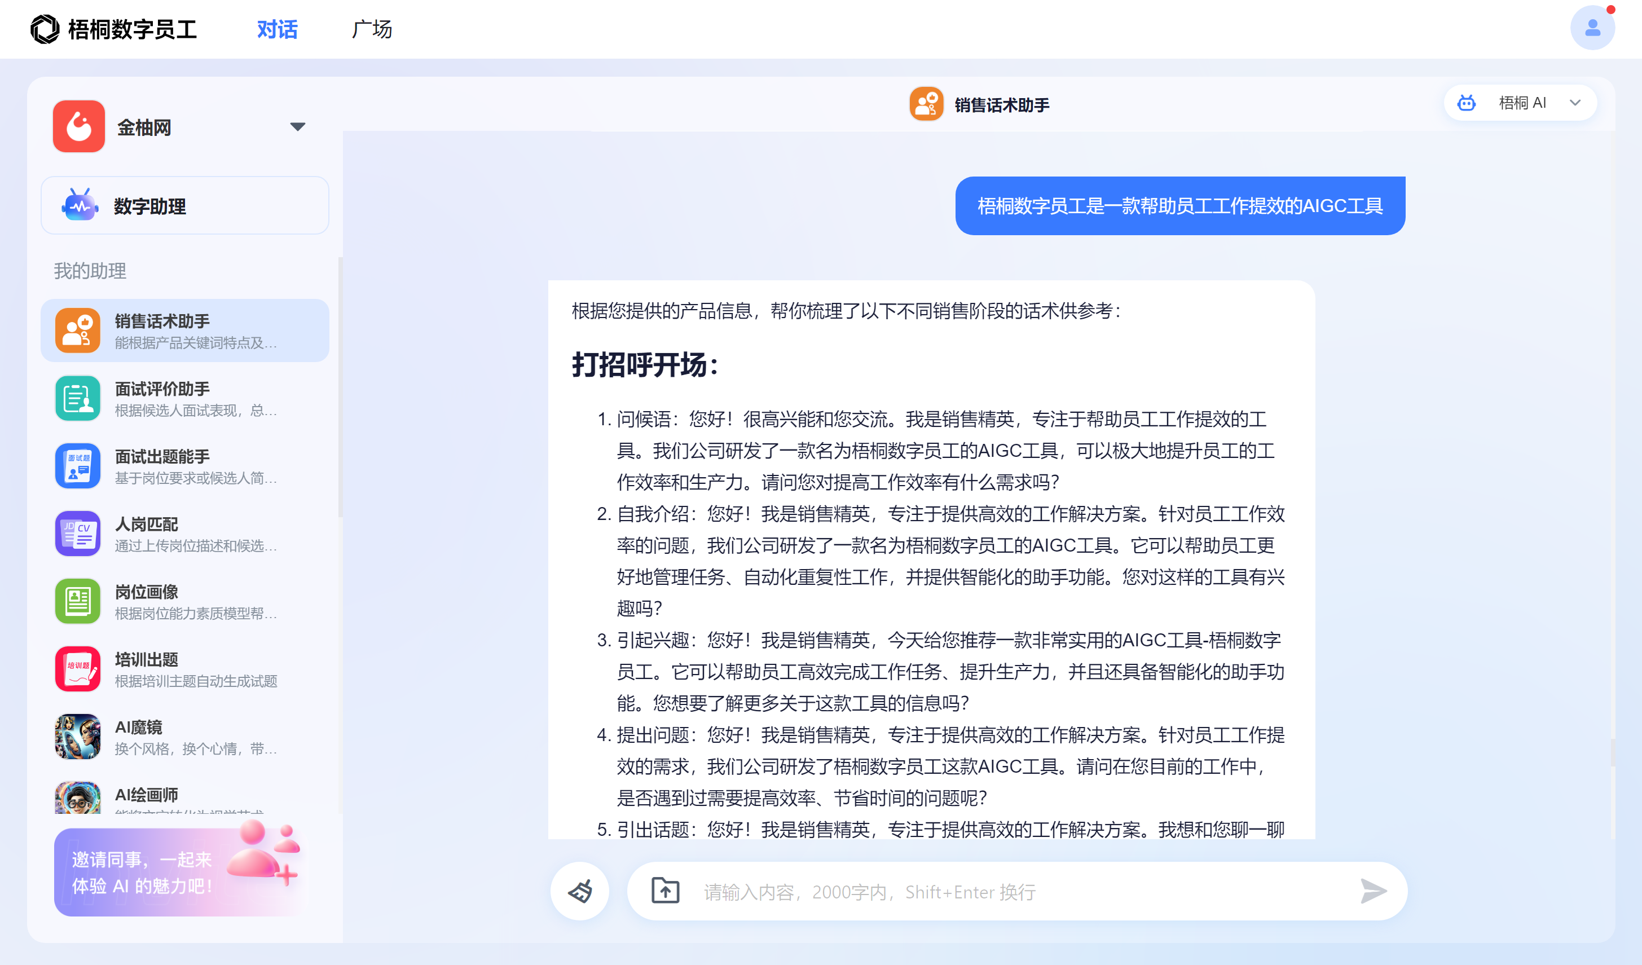Click 培训出题 description 根据培训主题自动生成试题
Screen dimensions: 1642x965
[x=196, y=681]
